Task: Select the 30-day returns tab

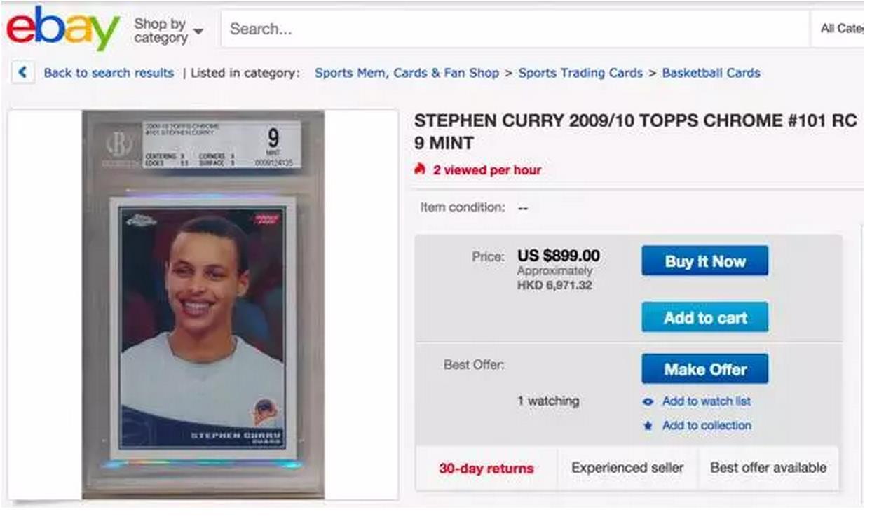Action: pos(486,469)
